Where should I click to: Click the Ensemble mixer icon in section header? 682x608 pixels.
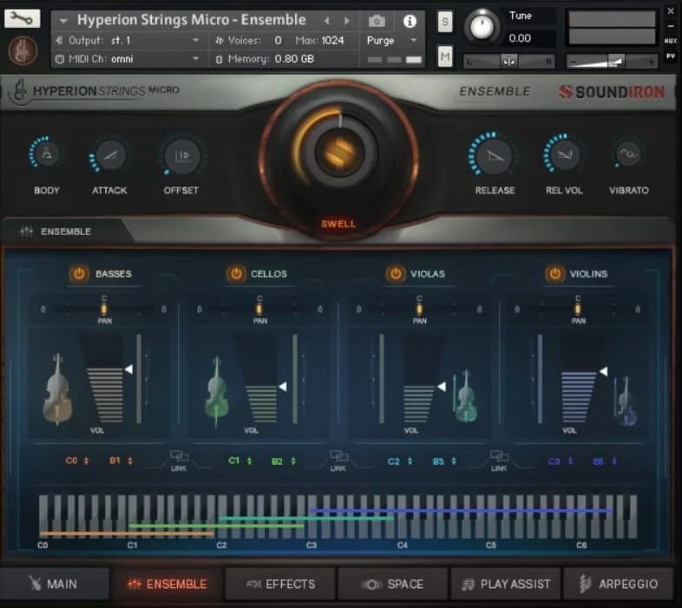[27, 232]
